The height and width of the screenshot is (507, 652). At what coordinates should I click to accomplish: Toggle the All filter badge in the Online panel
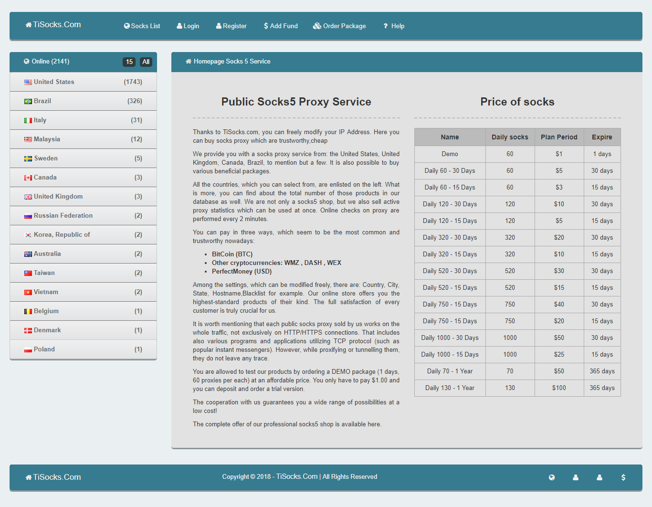(x=146, y=62)
